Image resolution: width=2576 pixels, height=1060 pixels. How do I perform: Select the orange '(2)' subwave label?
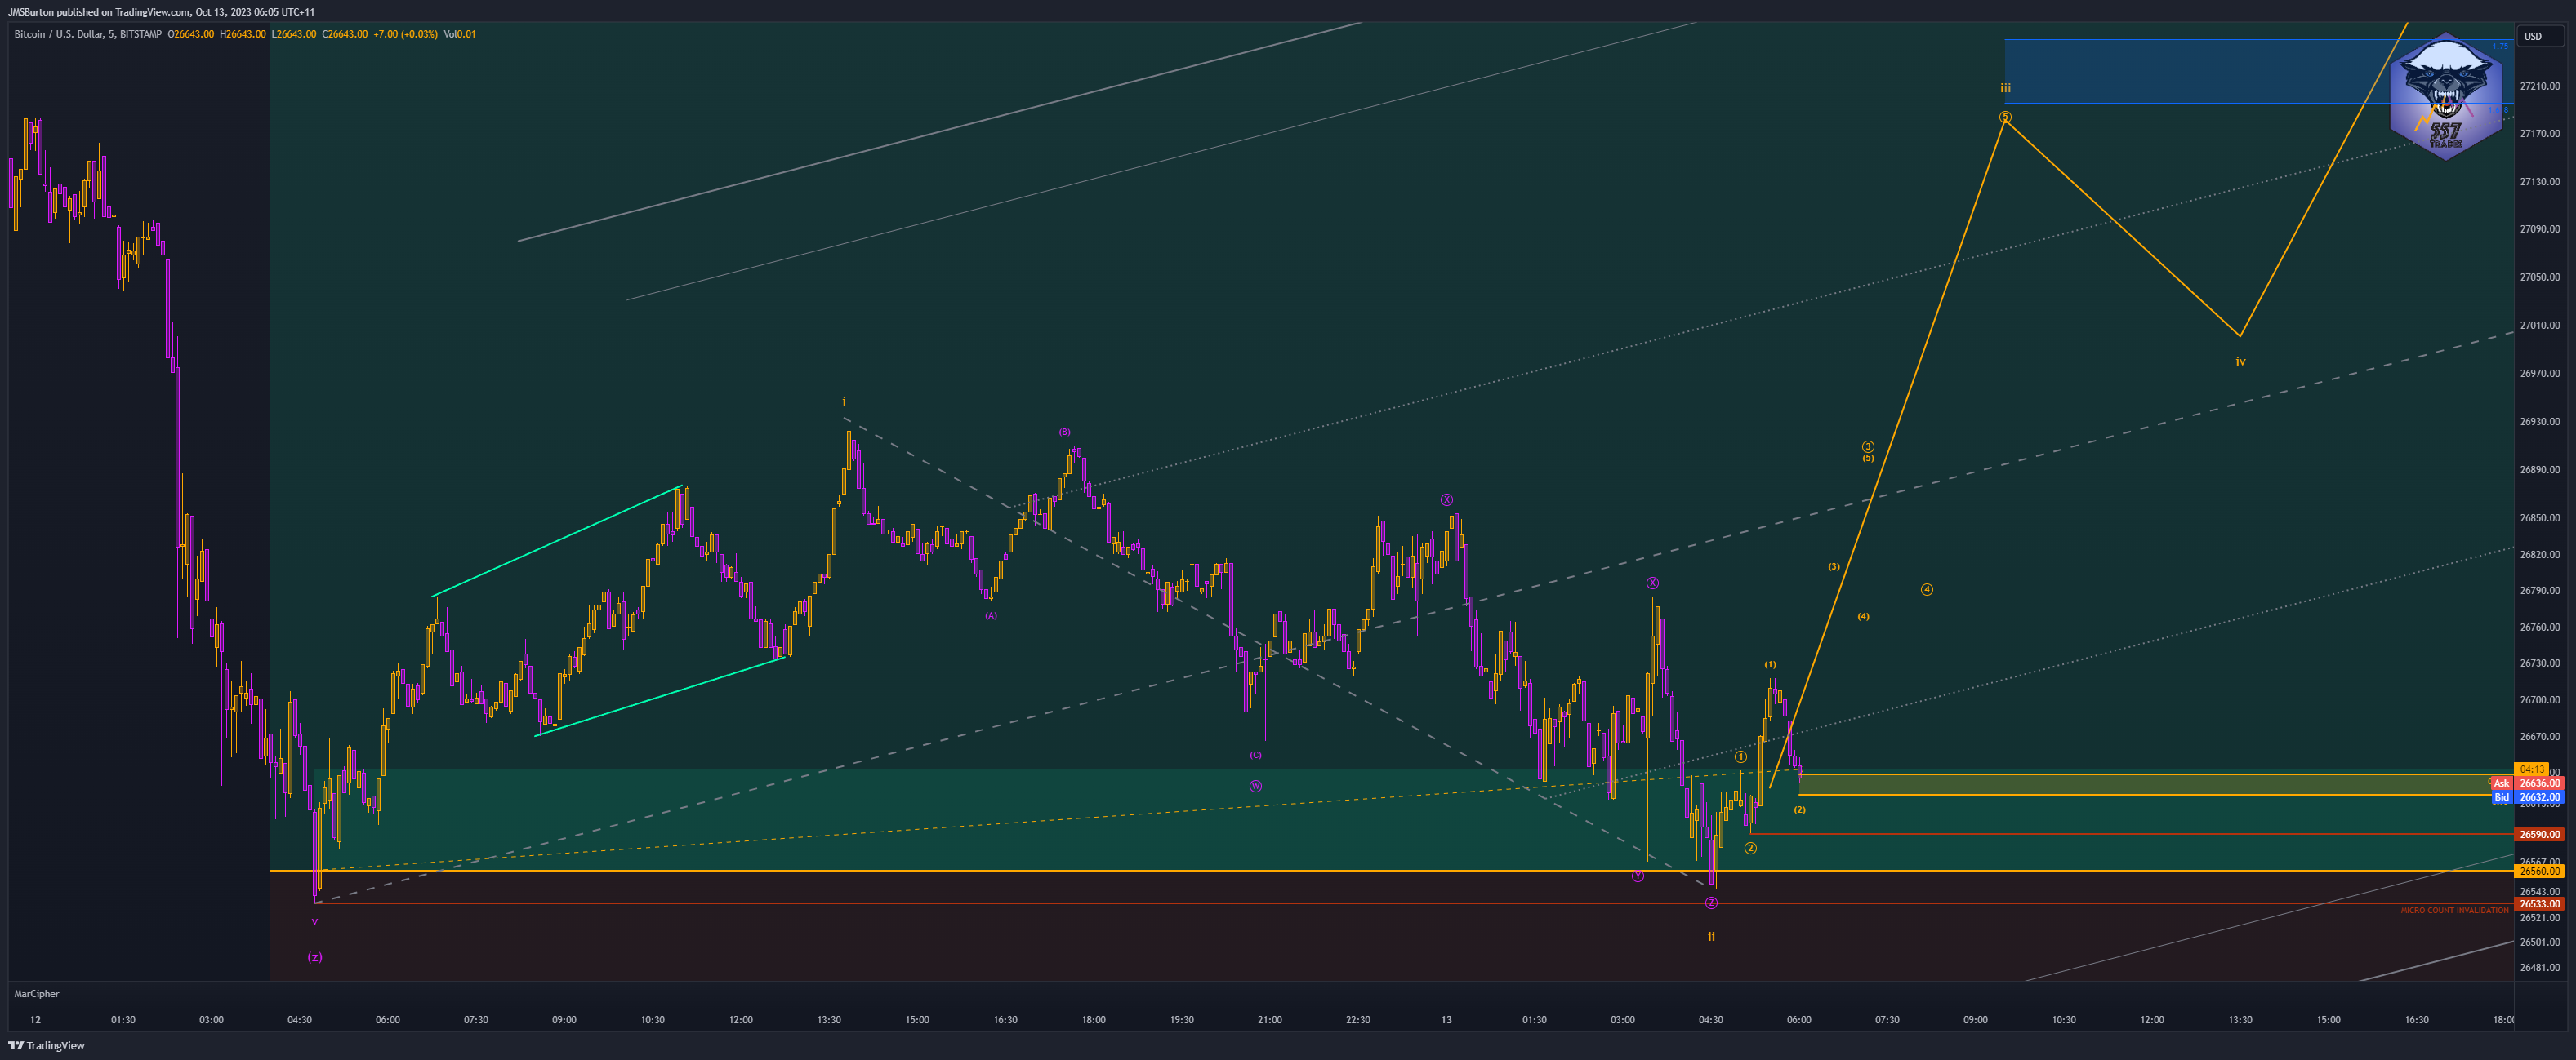coord(1799,809)
